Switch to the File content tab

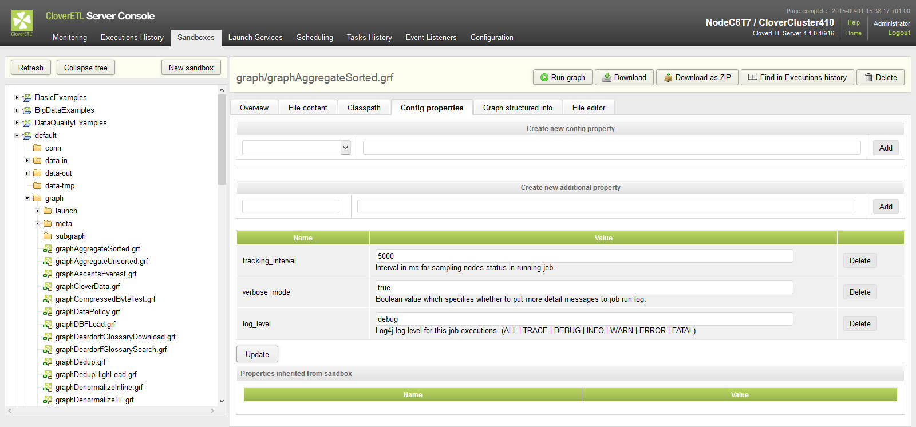pyautogui.click(x=308, y=108)
